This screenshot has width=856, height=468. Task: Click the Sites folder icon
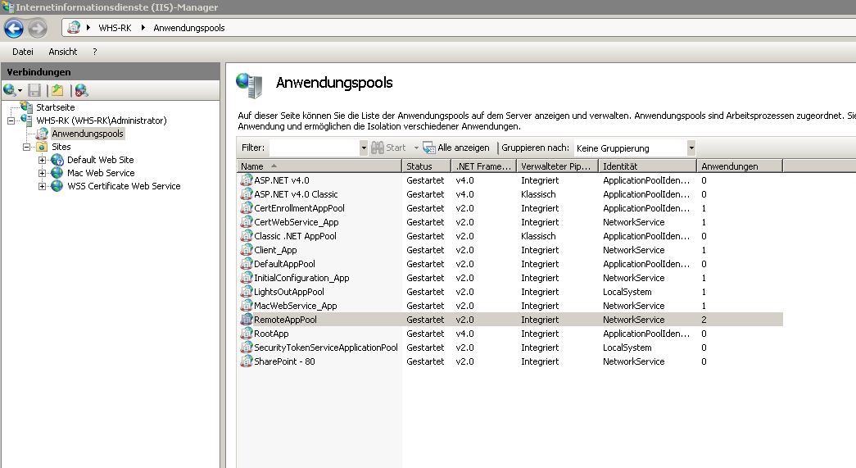click(42, 147)
